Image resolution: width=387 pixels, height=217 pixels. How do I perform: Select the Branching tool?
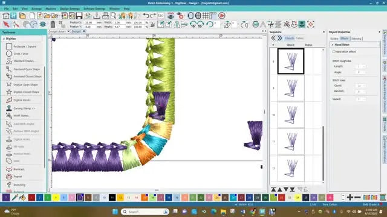point(16,184)
